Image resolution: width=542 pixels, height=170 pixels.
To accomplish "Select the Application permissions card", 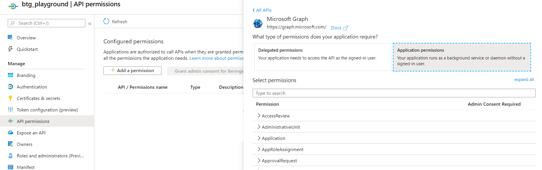I will click(462, 57).
